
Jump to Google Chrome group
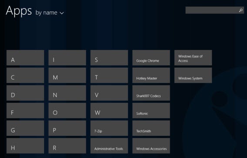[151, 58]
